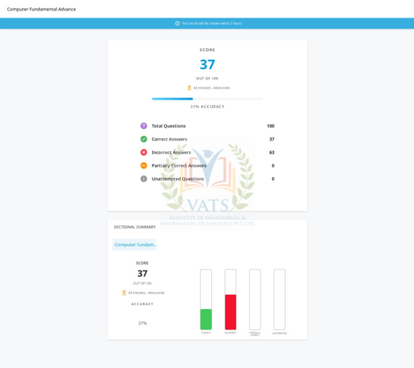The width and height of the screenshot is (414, 368).
Task: Click the purple Total Questions icon
Action: coord(143,126)
